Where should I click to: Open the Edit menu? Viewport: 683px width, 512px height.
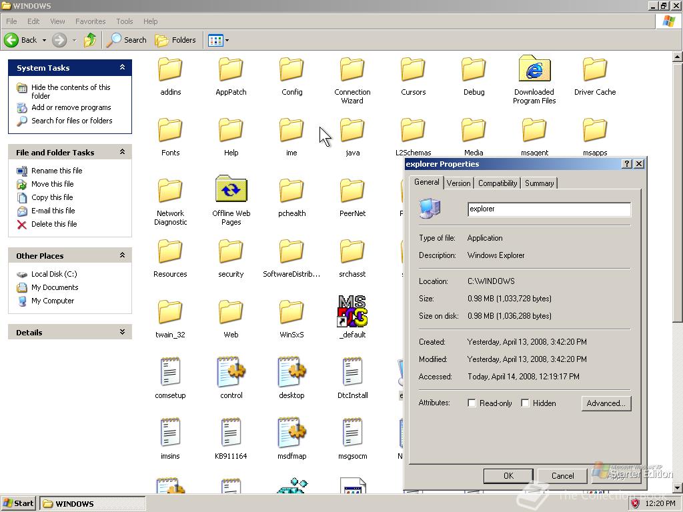point(33,21)
